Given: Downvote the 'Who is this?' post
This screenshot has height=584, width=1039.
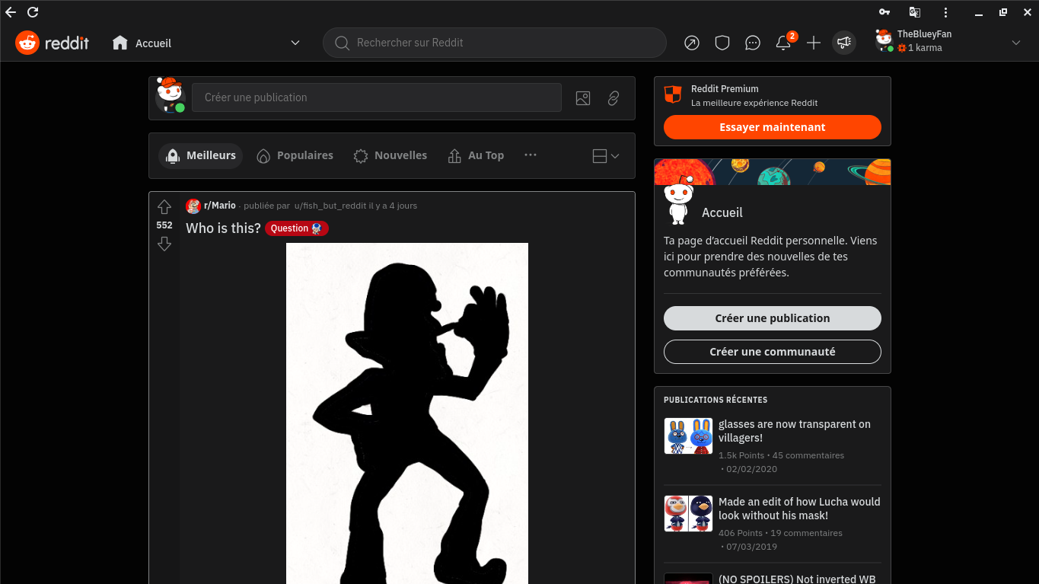Looking at the screenshot, I should (164, 244).
